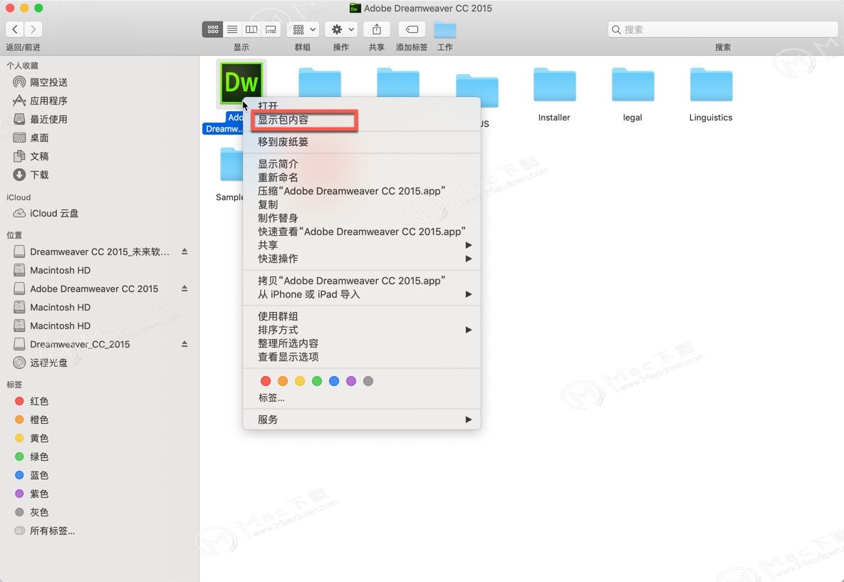
Task: Choose 显示简介 in the context menu
Action: click(362, 164)
